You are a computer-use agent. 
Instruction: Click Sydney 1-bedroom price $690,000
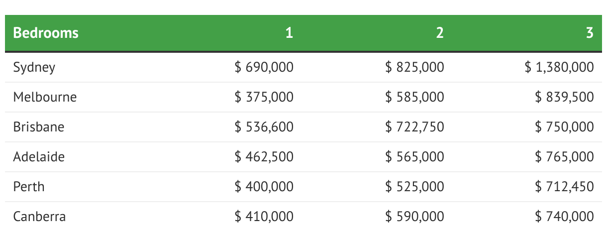point(264,67)
